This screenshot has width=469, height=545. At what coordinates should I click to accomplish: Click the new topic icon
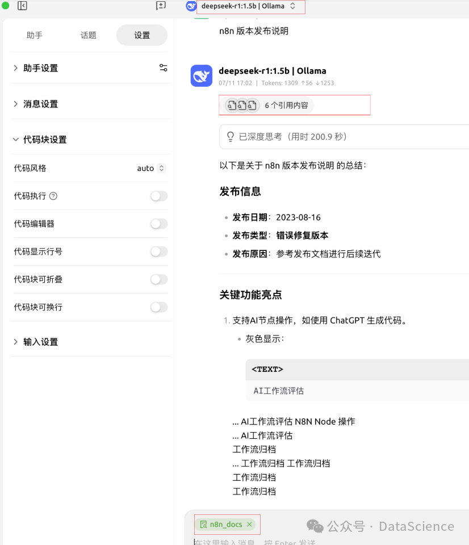[x=161, y=6]
